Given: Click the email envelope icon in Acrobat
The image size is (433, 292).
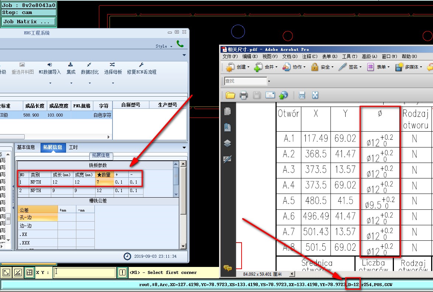Looking at the screenshot, I should [270, 95].
